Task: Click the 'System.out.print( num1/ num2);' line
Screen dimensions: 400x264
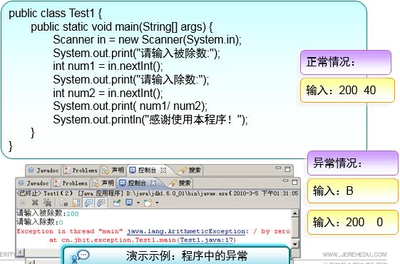Action: tap(130, 106)
